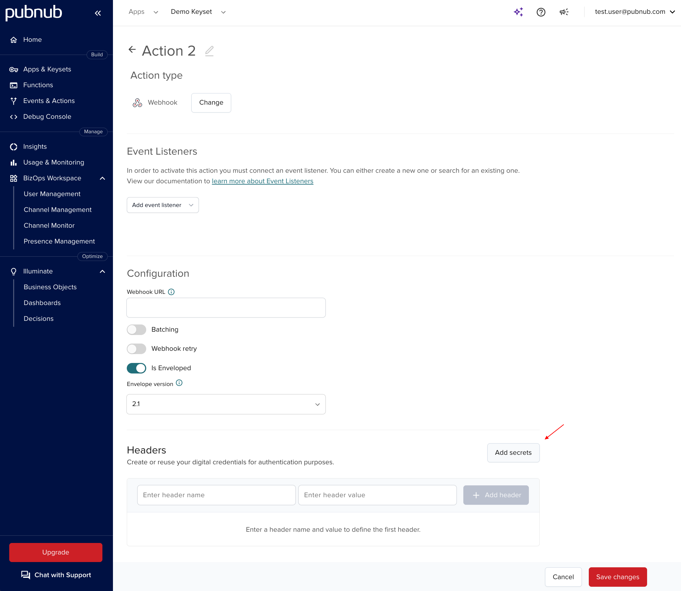Enable the Batching toggle
Viewport: 681px width, 591px height.
click(136, 329)
